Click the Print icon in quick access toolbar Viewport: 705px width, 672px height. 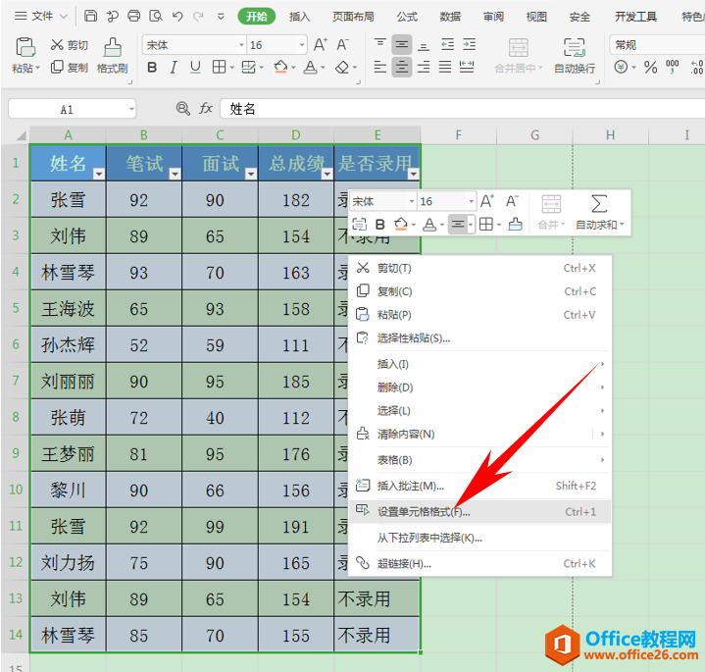(x=134, y=17)
